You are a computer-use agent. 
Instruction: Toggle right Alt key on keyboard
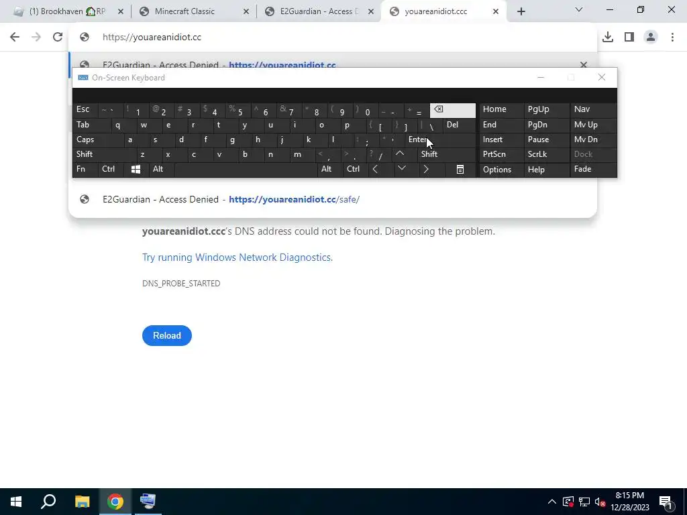point(330,169)
